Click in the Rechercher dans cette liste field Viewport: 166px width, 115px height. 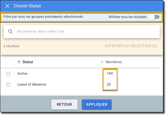tap(82, 32)
